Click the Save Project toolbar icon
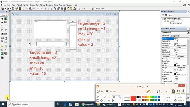This screenshot has height=107, width=190. [20, 9]
